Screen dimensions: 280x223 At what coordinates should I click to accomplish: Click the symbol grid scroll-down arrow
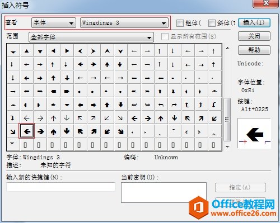click(227, 147)
